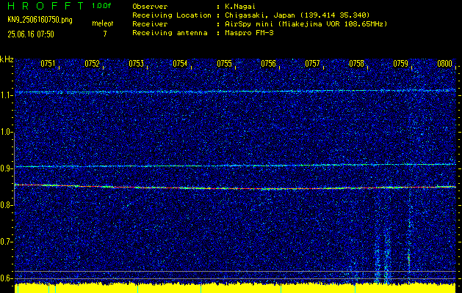Click the Receiving Location label
462x293 pixels.
[172, 15]
